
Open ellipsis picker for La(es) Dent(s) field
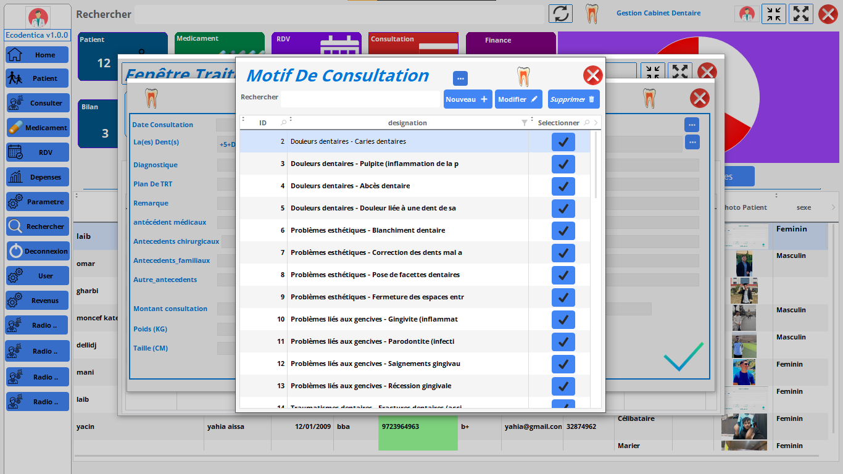pos(692,143)
